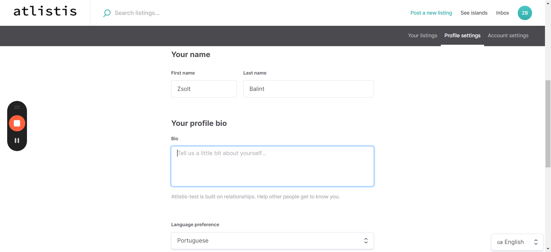The width and height of the screenshot is (551, 252).
Task: Focus the Last name field
Action: [x=308, y=89]
